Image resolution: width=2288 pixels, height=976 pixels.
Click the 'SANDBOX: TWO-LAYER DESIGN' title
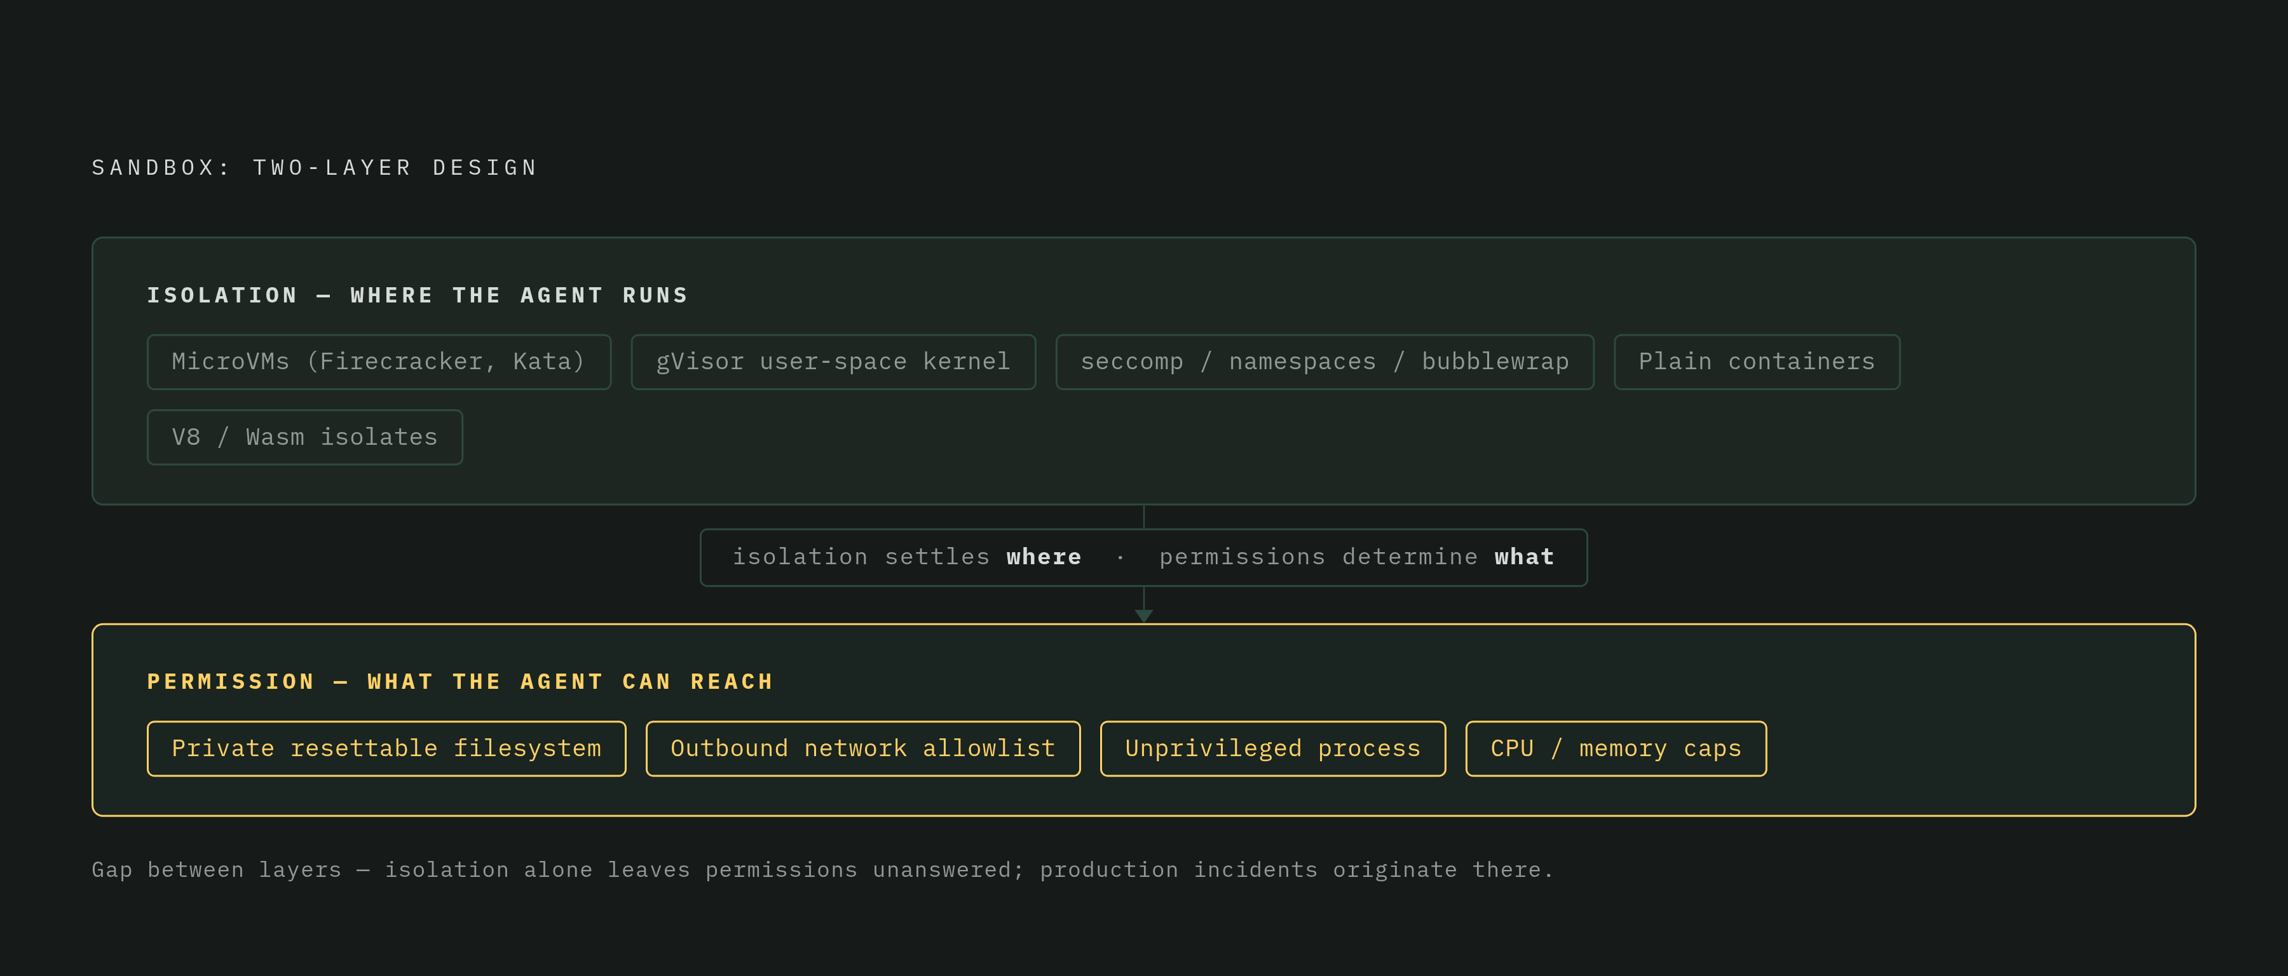(315, 168)
